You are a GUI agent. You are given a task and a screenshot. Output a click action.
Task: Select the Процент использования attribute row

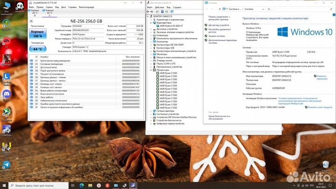pyautogui.click(x=86, y=74)
